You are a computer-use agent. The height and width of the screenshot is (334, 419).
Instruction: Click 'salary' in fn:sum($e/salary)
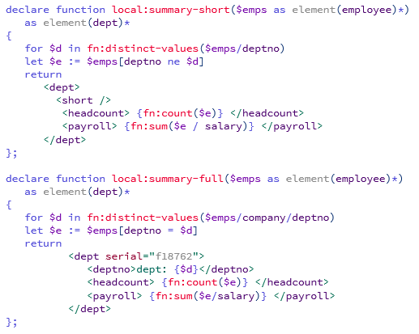(x=236, y=296)
